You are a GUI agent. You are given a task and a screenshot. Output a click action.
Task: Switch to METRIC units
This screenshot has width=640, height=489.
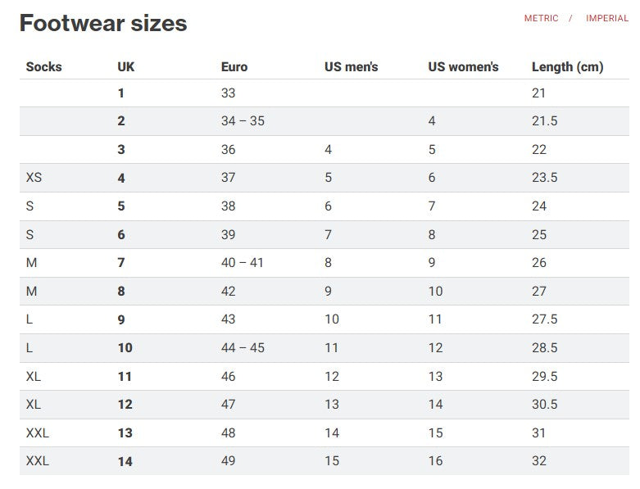[x=541, y=19]
